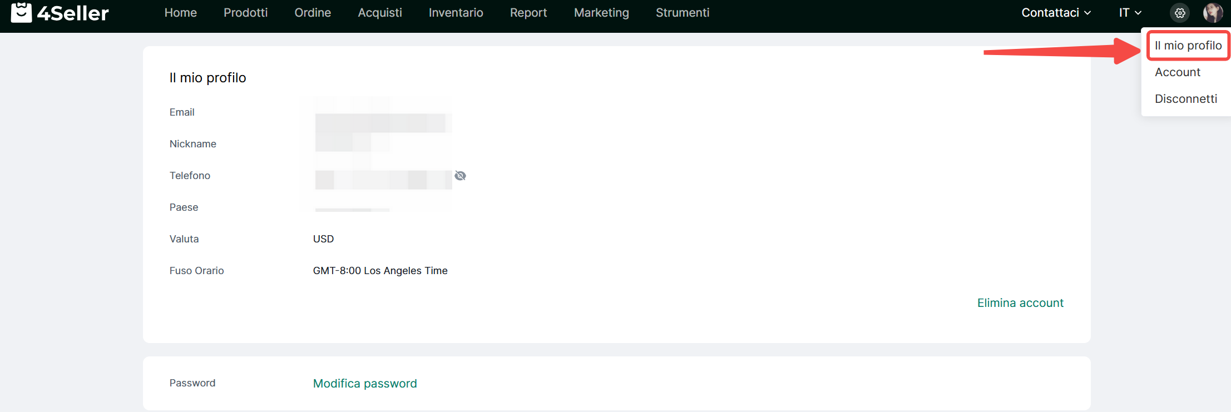The height and width of the screenshot is (412, 1231).
Task: Open the Prodotti menu
Action: tap(245, 13)
